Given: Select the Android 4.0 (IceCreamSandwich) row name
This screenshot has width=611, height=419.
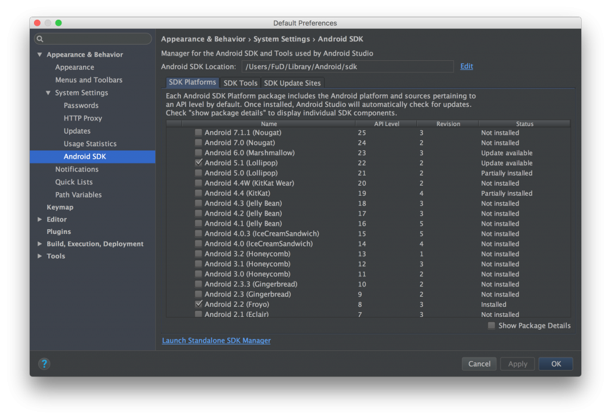Looking at the screenshot, I should point(259,244).
